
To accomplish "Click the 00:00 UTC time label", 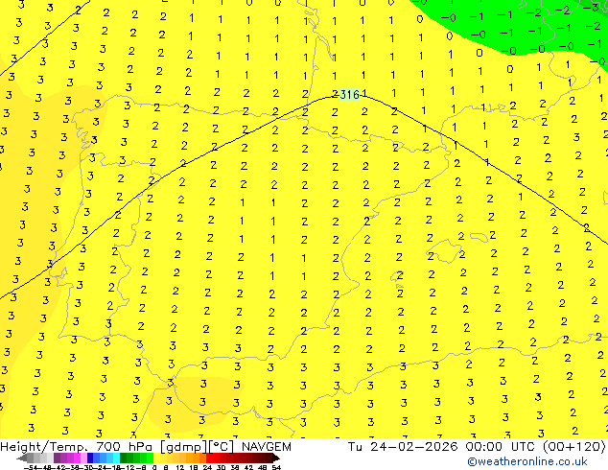I will [x=502, y=447].
